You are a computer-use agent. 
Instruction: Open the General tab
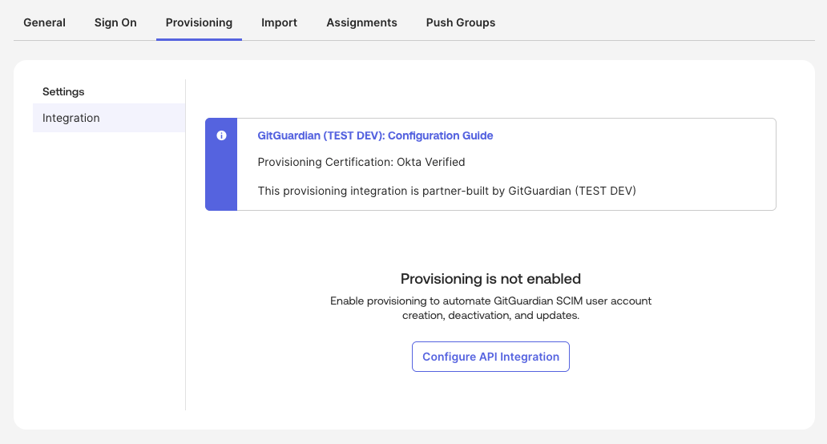[x=44, y=22]
